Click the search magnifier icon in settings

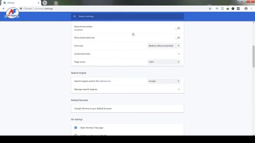[75, 16]
